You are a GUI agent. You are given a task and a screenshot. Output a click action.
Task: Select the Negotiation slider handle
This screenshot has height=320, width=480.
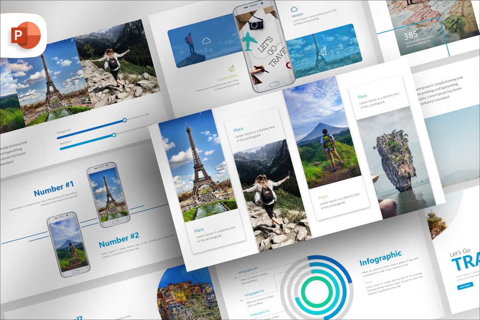114,135
